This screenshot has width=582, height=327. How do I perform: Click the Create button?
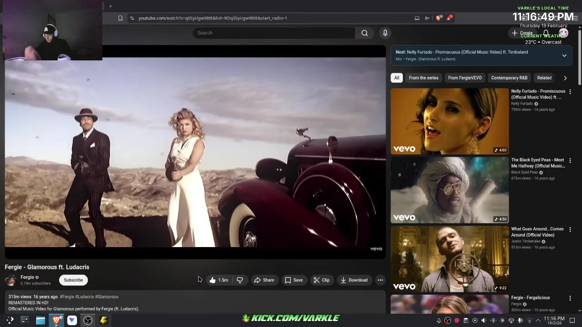click(522, 33)
